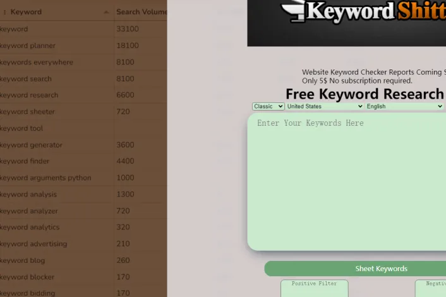Click the Keyword column menu dots icon

tap(4, 12)
